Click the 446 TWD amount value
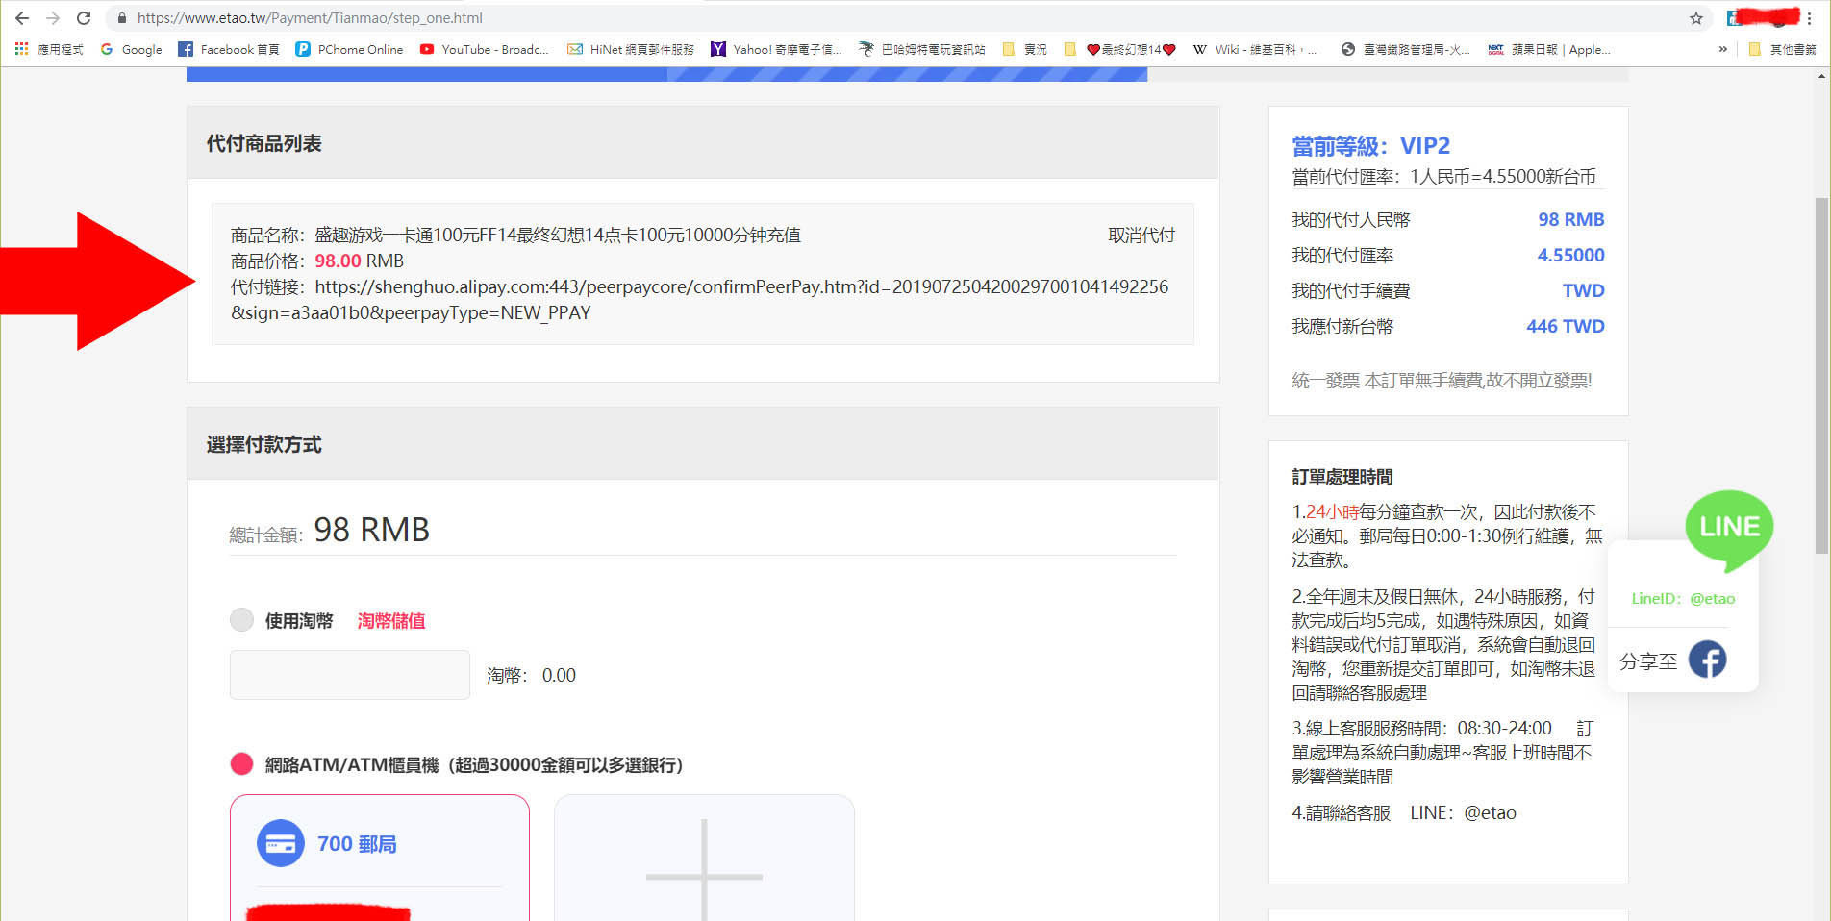The image size is (1831, 921). click(1566, 327)
